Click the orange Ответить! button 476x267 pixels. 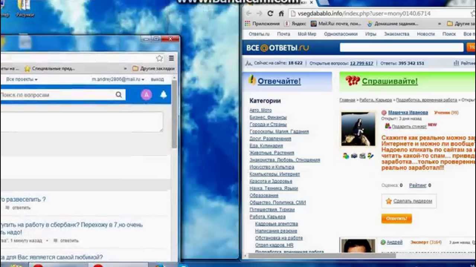pyautogui.click(x=396, y=218)
